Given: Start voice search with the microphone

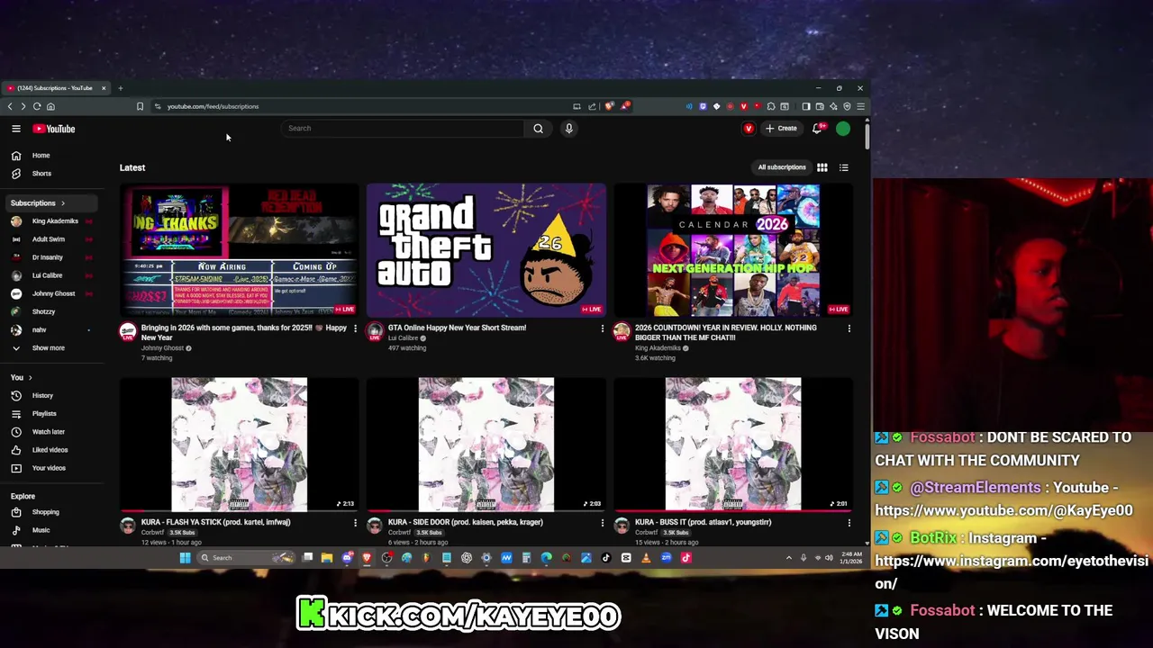Looking at the screenshot, I should tap(568, 128).
